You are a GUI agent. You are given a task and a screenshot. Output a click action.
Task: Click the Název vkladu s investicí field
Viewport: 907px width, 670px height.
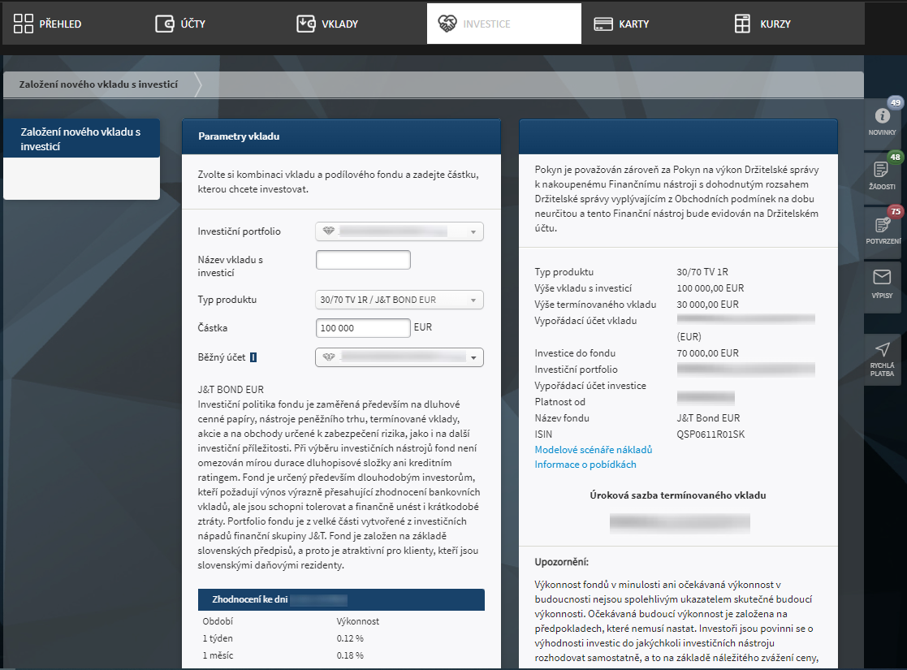pos(363,260)
